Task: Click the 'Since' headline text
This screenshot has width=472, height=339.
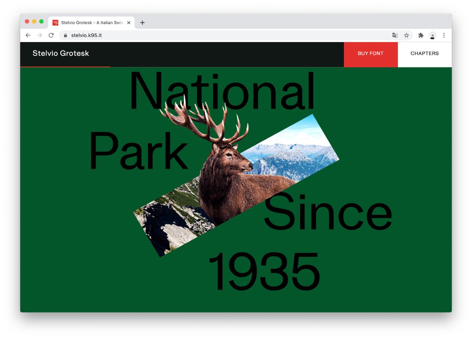Action: [x=328, y=211]
